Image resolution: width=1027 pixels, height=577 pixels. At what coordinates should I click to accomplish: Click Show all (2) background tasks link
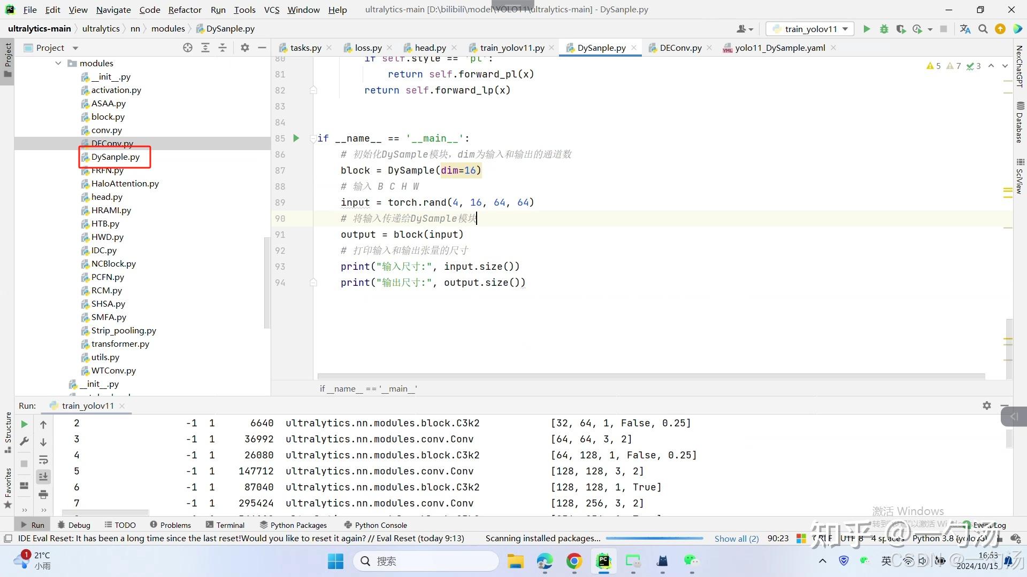736,539
